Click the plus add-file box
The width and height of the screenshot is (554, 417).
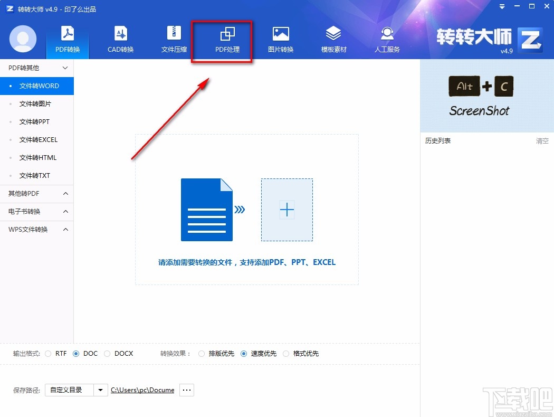coord(287,210)
